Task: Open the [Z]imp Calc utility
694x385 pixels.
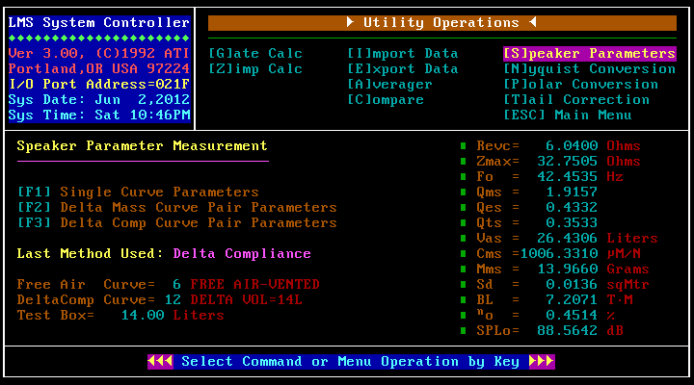Action: click(255, 69)
